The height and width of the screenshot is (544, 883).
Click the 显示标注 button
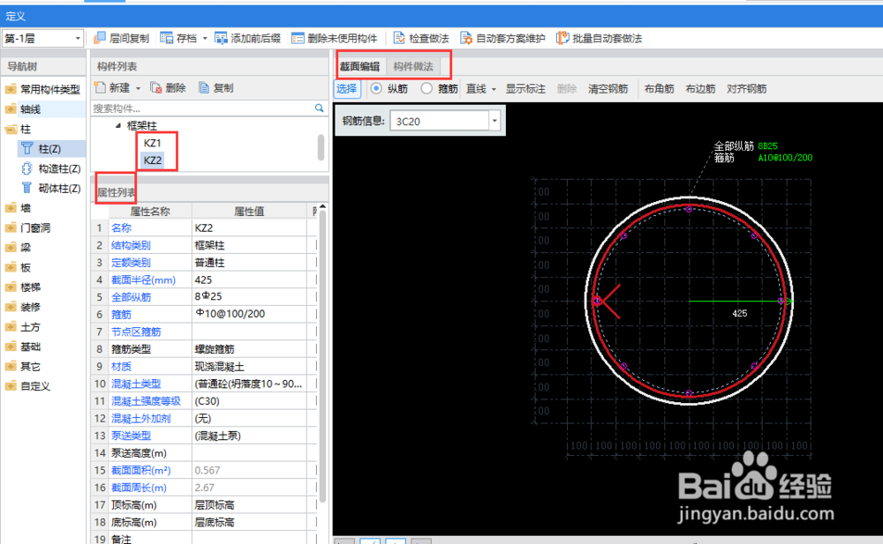point(525,89)
